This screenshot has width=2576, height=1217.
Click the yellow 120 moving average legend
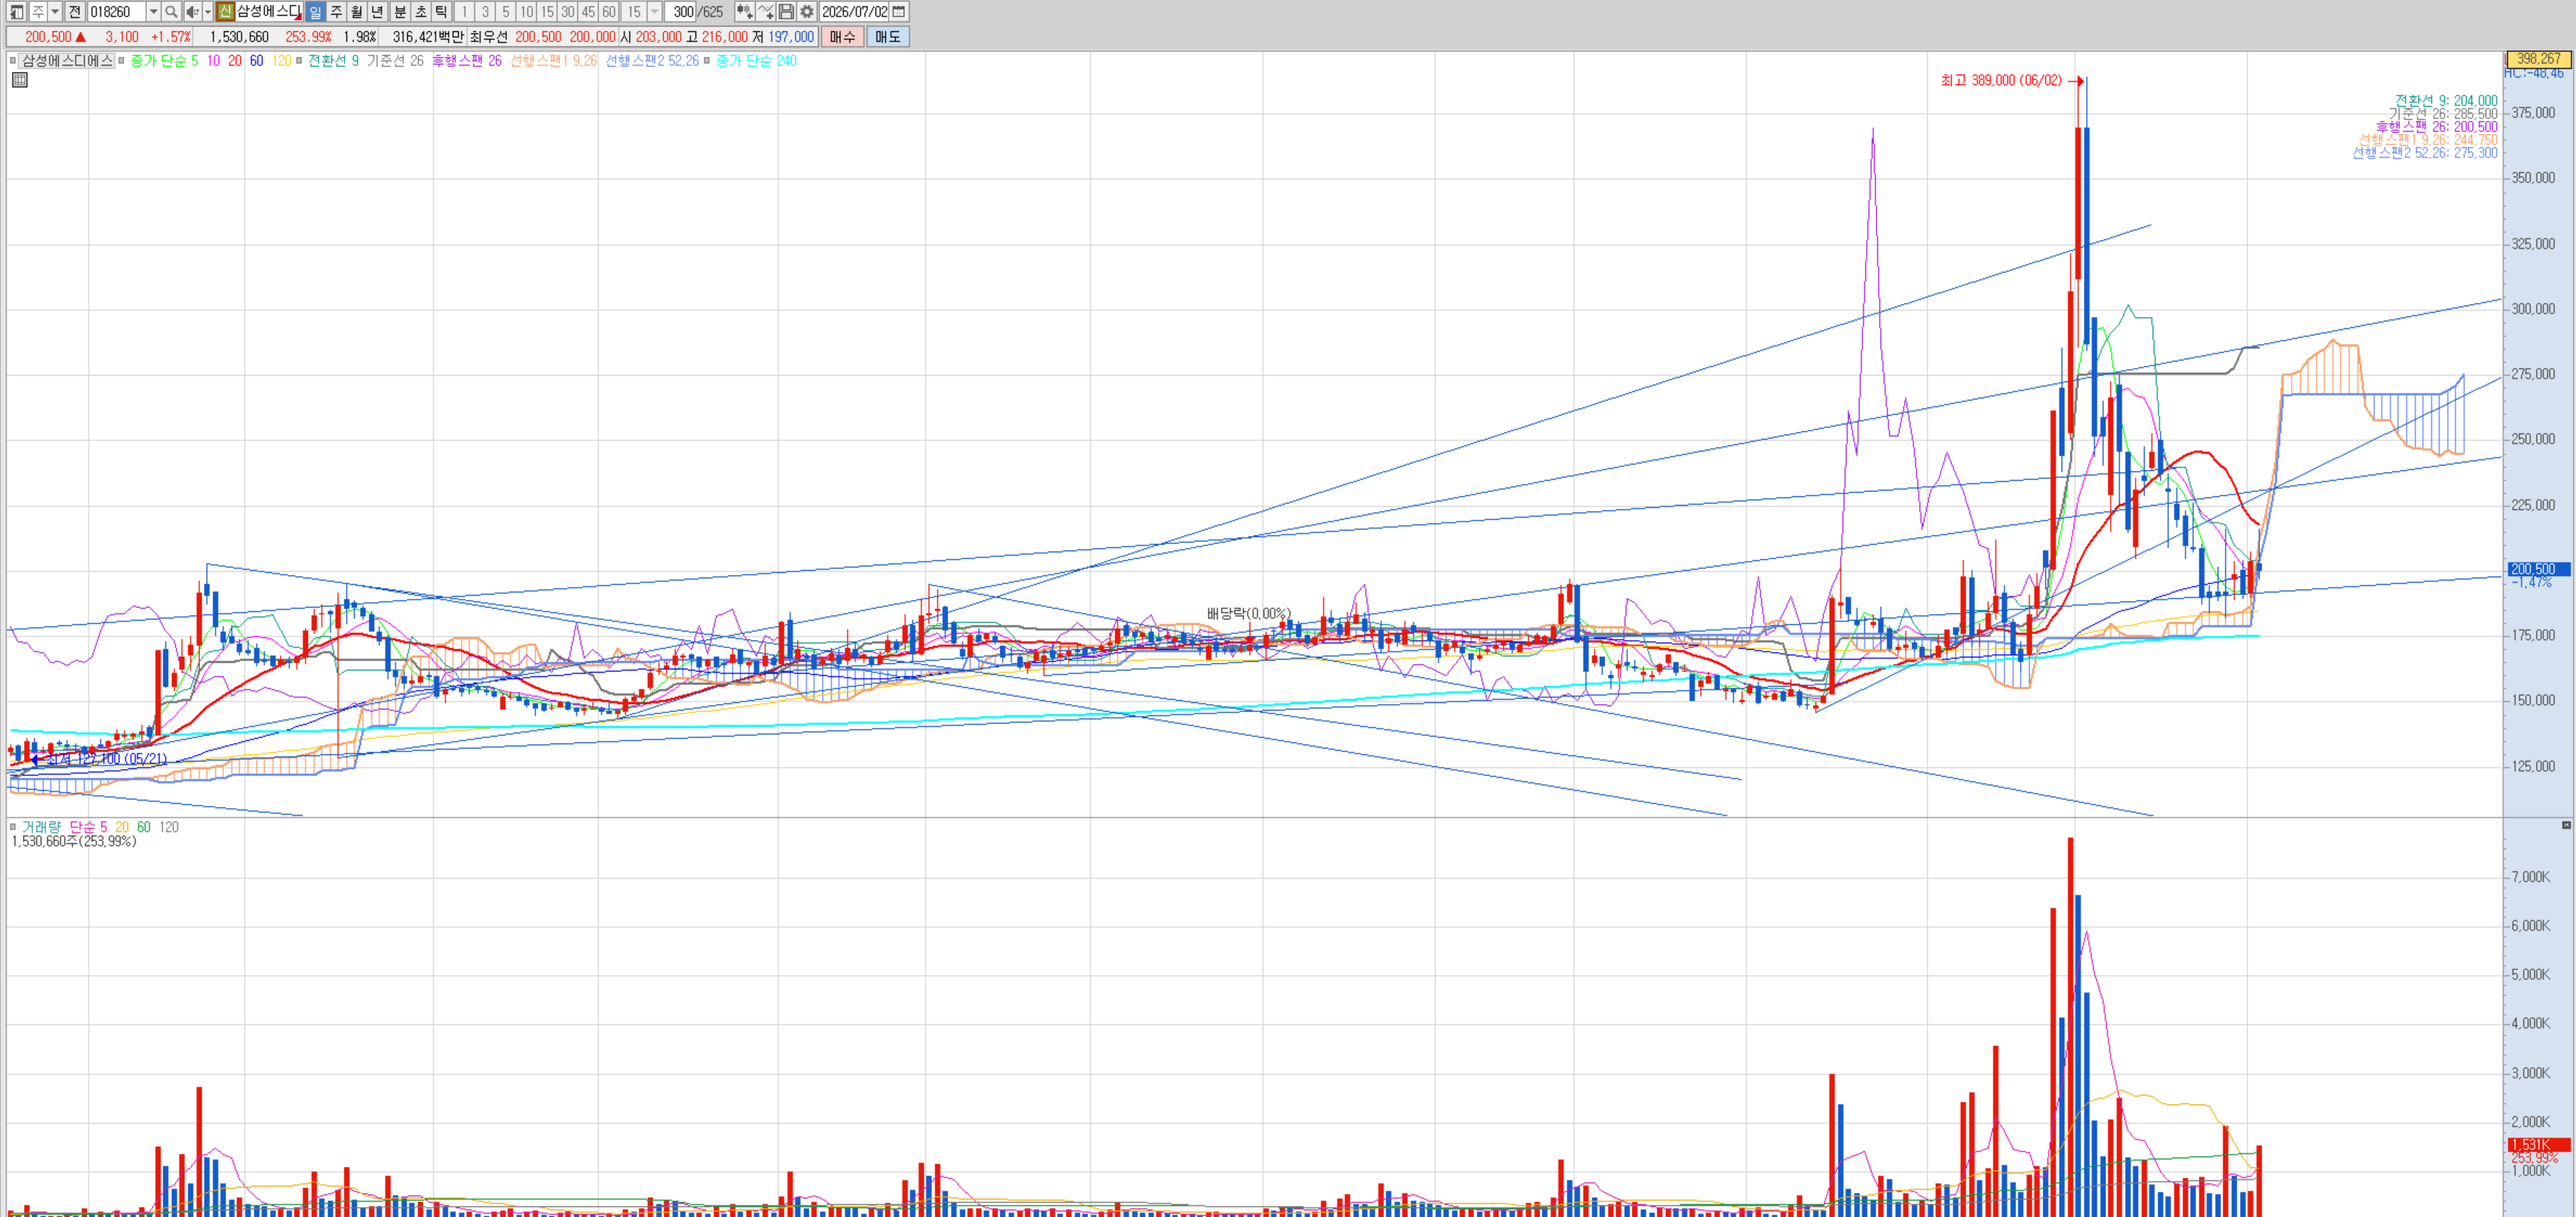pyautogui.click(x=282, y=61)
